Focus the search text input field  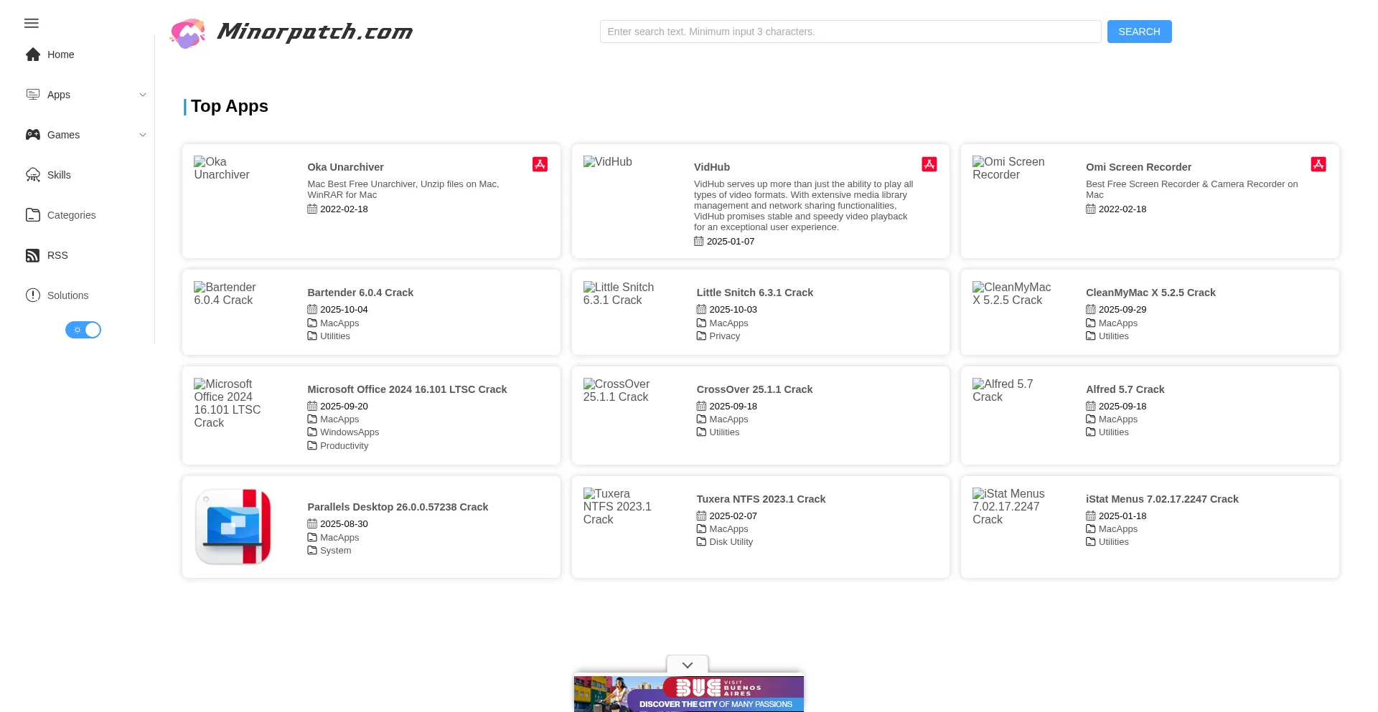click(850, 32)
